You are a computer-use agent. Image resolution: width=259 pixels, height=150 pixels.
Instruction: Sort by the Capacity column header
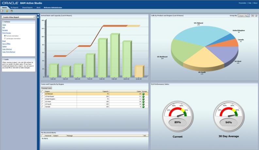click(93, 92)
